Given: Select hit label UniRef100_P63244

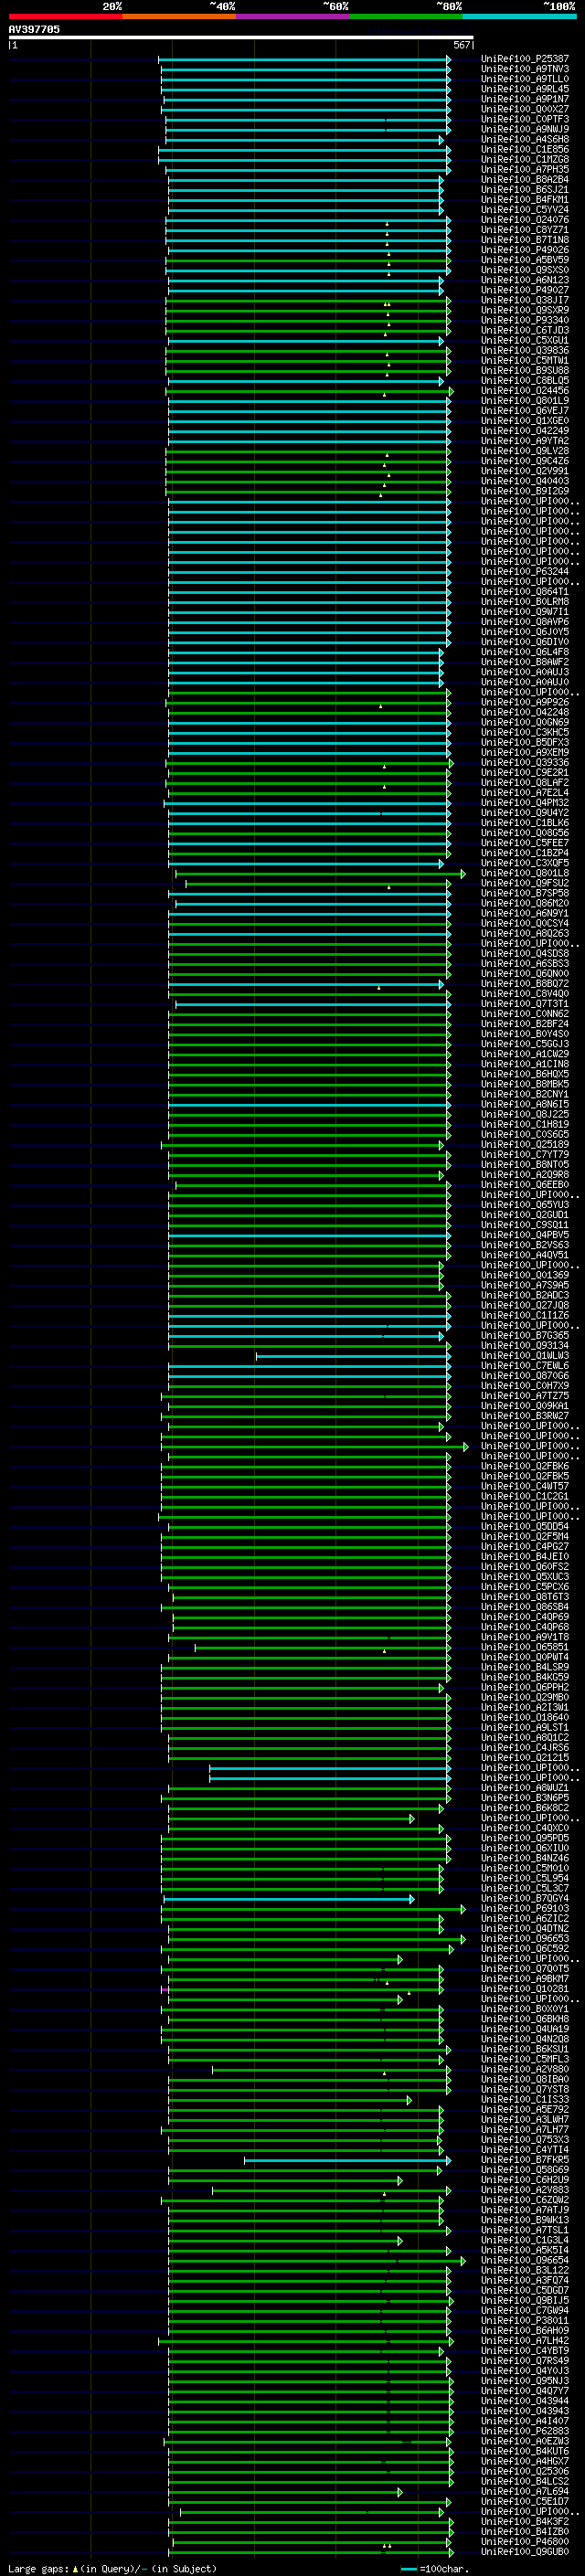Looking at the screenshot, I should click(x=525, y=572).
